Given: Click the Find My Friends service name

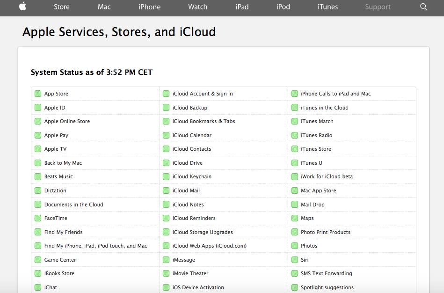Looking at the screenshot, I should click(64, 232).
